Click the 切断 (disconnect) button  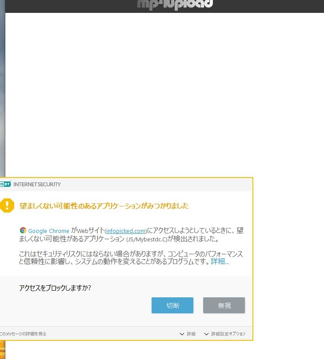172,305
